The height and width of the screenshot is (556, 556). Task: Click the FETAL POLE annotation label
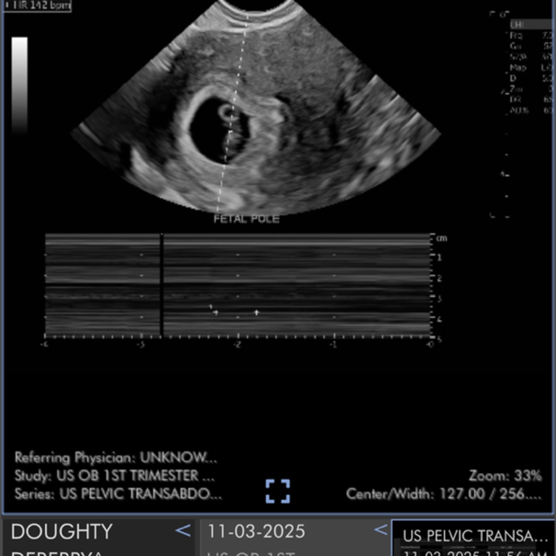click(x=246, y=218)
